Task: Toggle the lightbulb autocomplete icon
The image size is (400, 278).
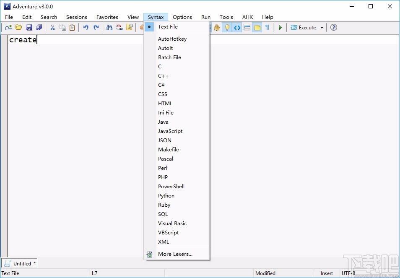Action: click(227, 27)
